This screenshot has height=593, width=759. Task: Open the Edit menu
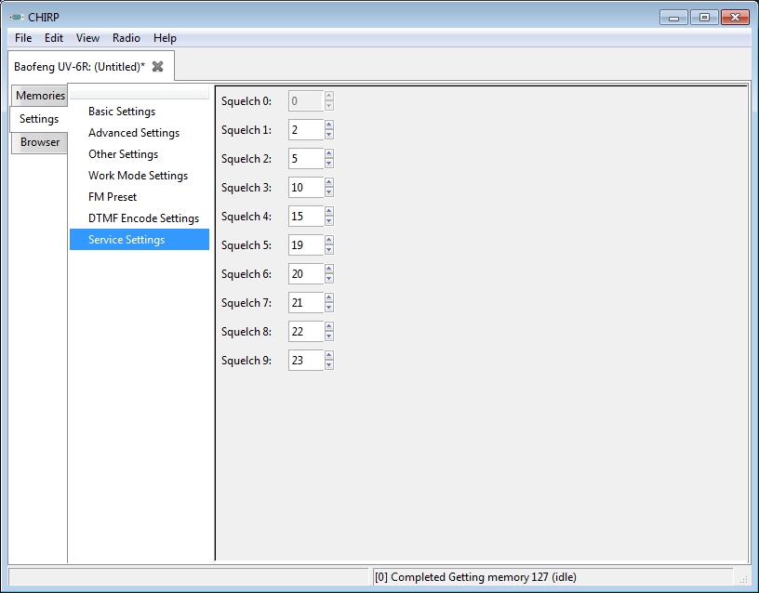(x=54, y=38)
